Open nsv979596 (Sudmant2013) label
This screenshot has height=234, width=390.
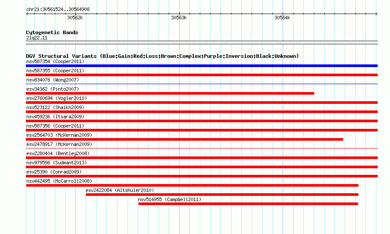pos(57,163)
